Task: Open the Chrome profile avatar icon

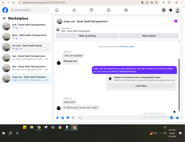Action: (176, 3)
